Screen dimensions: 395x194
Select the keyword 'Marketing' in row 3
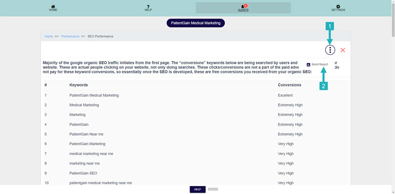point(77,115)
